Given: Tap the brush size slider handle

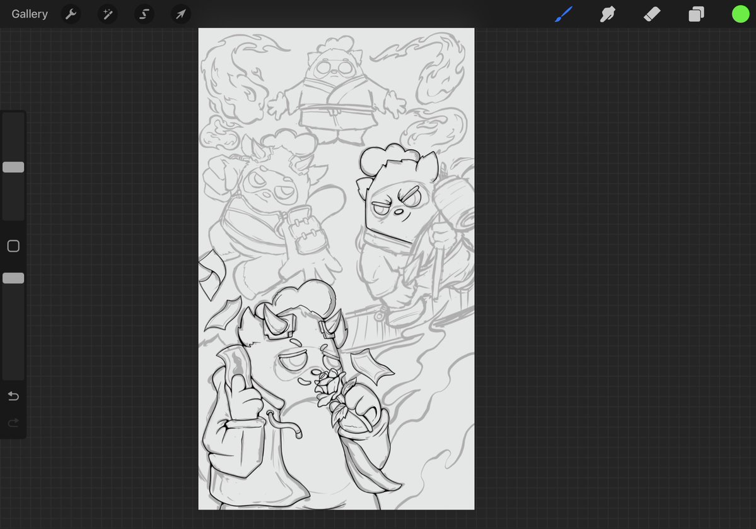Looking at the screenshot, I should point(13,167).
